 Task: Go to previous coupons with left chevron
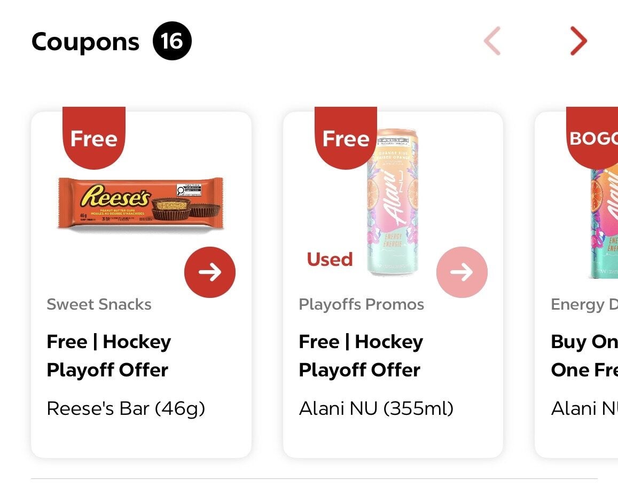point(492,41)
